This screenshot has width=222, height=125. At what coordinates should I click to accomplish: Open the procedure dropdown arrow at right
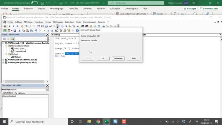click(220, 35)
